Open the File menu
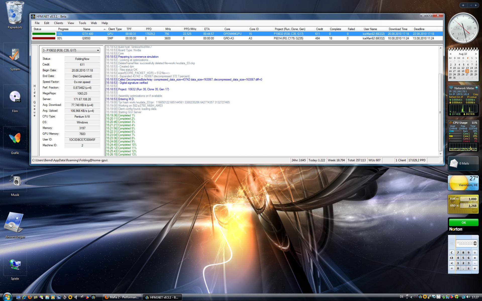The image size is (482, 301). coord(37,23)
